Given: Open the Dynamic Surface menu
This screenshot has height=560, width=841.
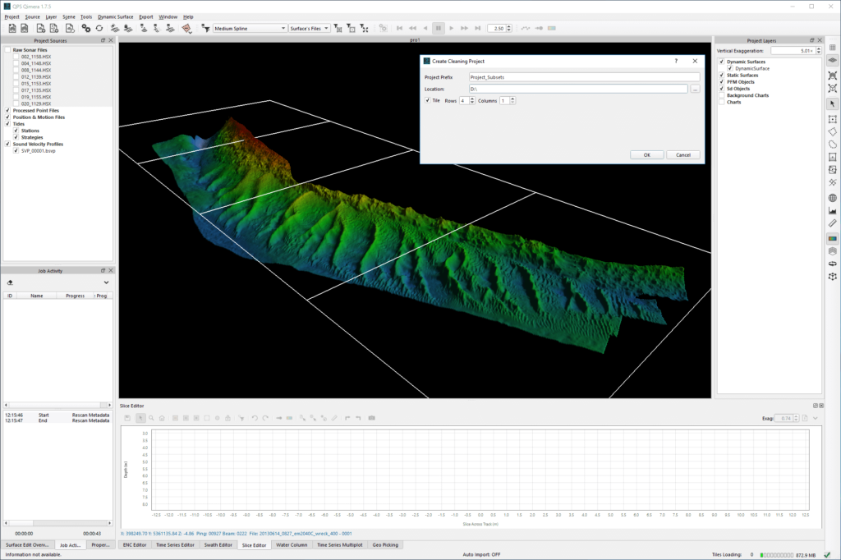Looking at the screenshot, I should [x=115, y=16].
